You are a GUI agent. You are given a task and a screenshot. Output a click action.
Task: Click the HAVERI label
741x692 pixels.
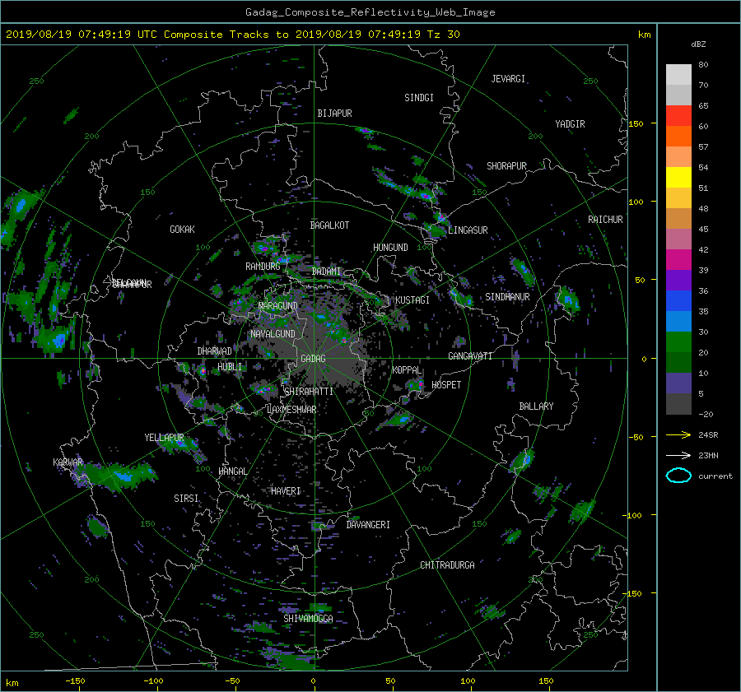(286, 491)
